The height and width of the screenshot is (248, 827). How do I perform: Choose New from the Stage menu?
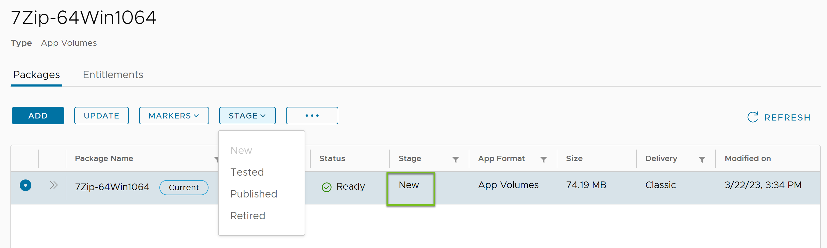pyautogui.click(x=241, y=150)
